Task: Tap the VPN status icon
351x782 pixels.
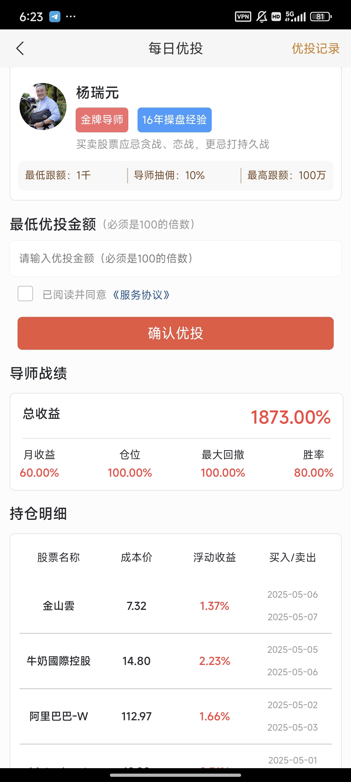Action: pyautogui.click(x=243, y=16)
